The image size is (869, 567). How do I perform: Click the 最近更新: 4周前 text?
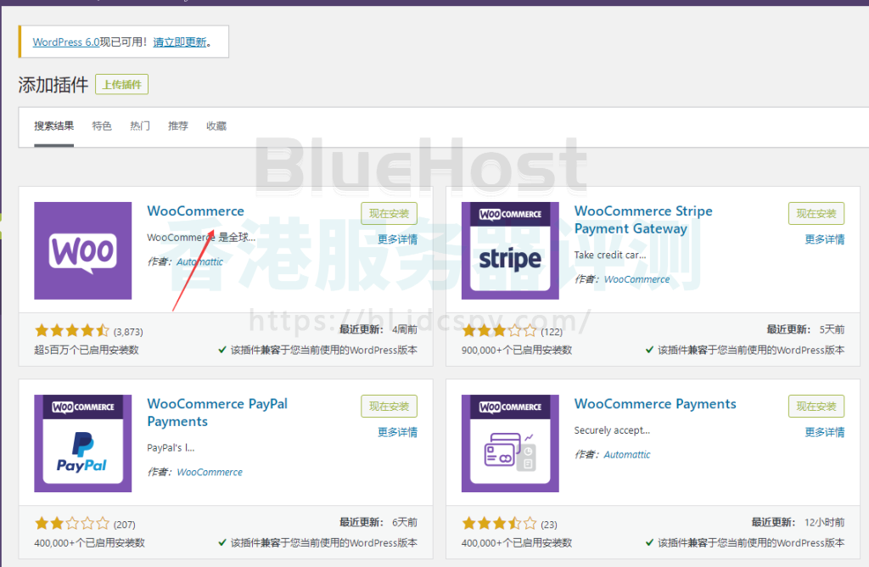378,330
